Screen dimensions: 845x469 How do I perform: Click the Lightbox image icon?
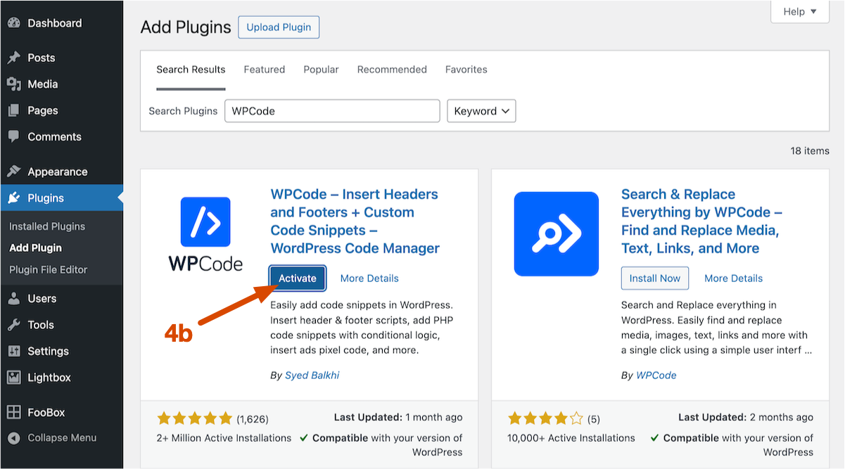(x=13, y=377)
